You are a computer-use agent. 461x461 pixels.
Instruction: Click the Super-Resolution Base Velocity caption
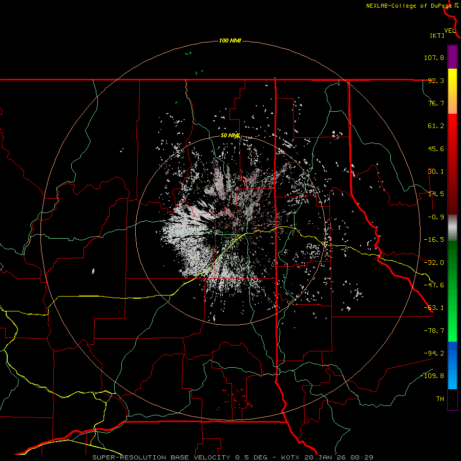click(233, 457)
